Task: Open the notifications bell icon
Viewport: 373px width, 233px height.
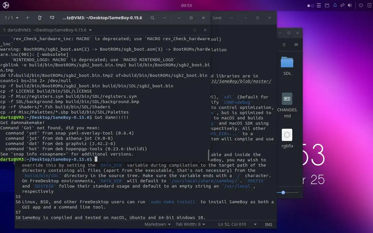Action: pos(335,5)
